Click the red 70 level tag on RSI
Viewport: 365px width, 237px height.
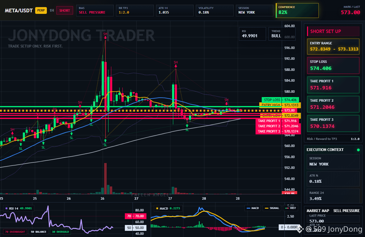pos(136,216)
